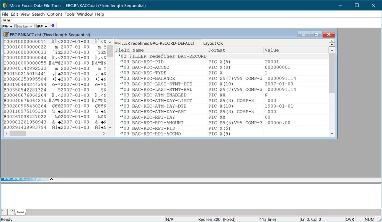The height and width of the screenshot is (222, 382).
Task: Click the field icon next to BAC-REC-LAST-STMT-DTE
Action: [x=122, y=83]
